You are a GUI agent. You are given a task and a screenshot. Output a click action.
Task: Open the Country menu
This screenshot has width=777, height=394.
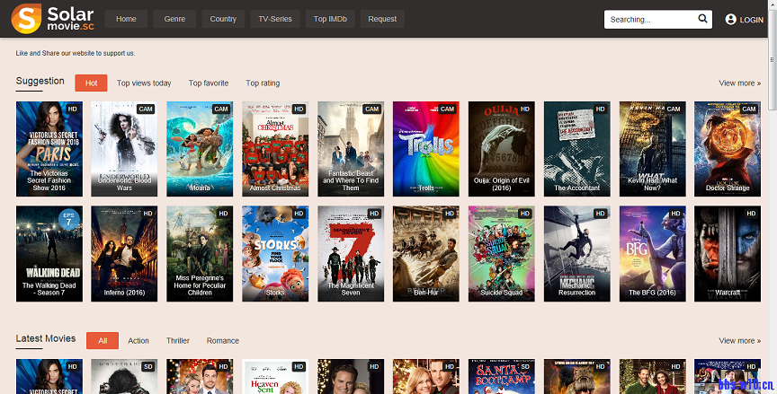coord(223,19)
